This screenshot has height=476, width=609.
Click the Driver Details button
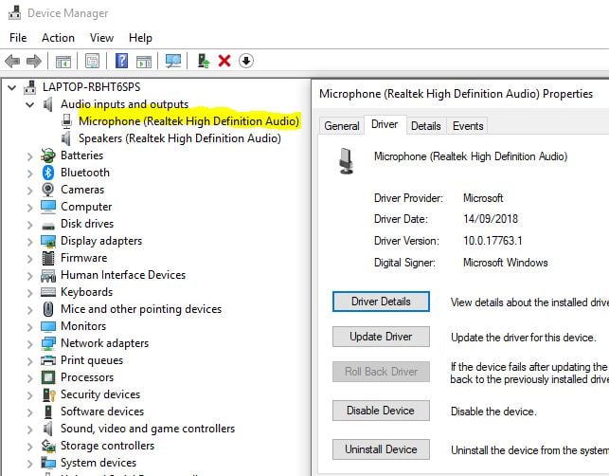(x=381, y=302)
